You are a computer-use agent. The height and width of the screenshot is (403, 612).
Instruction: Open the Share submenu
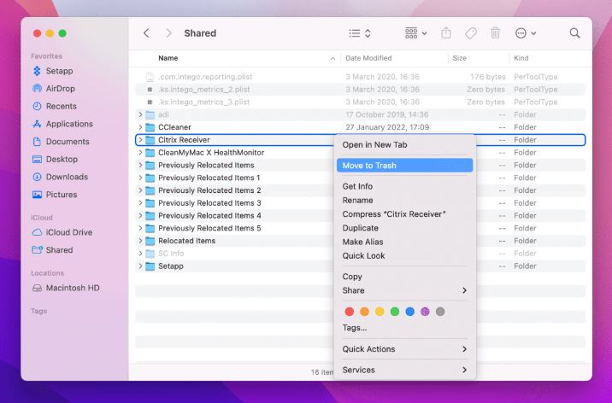[x=405, y=290]
